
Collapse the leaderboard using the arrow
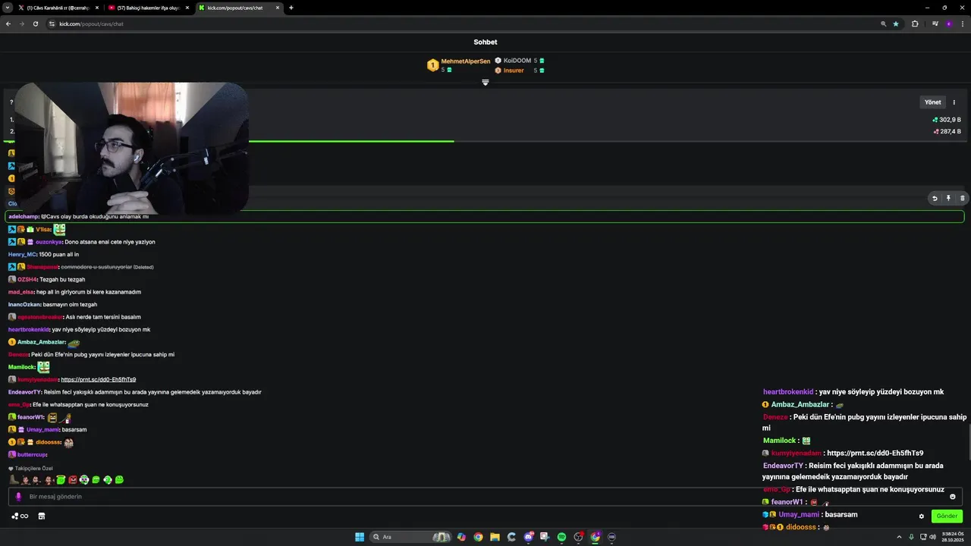click(x=485, y=83)
